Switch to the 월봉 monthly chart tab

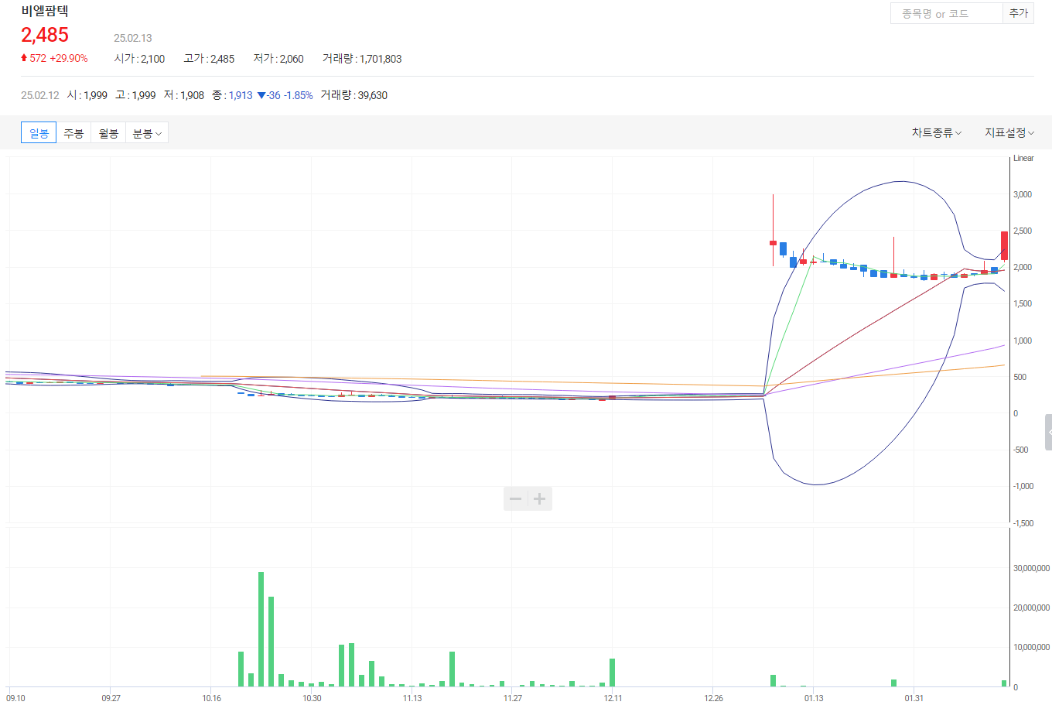108,133
